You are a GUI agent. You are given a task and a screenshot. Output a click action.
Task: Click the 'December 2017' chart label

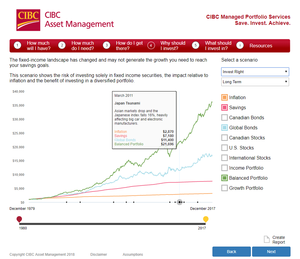coord(203,209)
